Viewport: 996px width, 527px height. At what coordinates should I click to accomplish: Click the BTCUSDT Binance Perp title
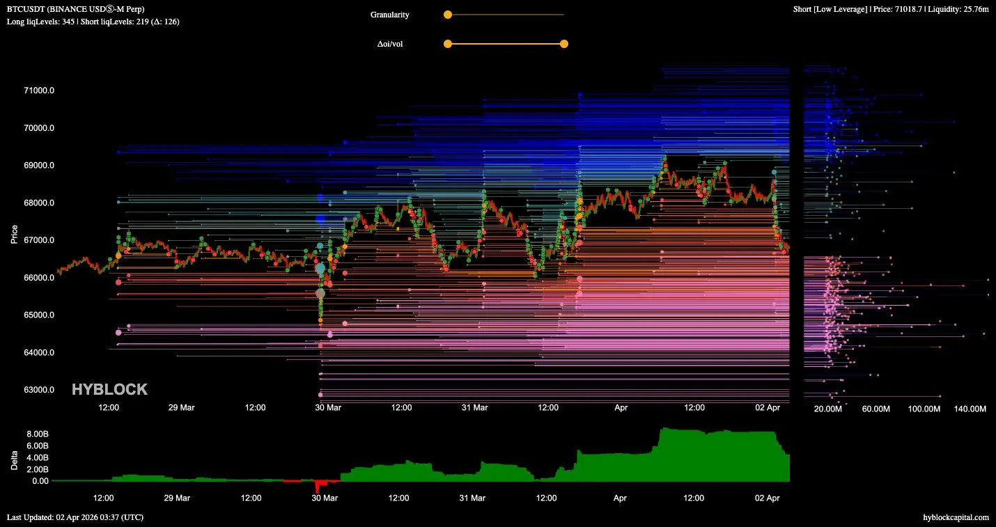pyautogui.click(x=76, y=9)
